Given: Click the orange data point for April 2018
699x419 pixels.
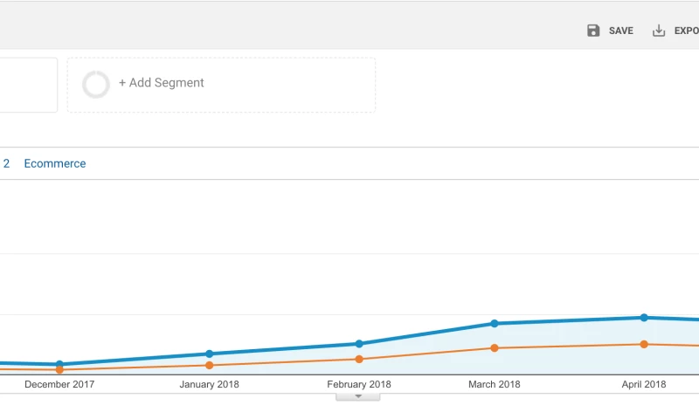Looking at the screenshot, I should 644,344.
